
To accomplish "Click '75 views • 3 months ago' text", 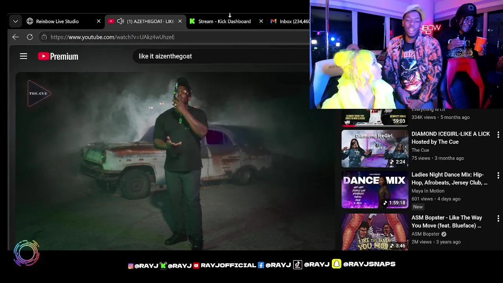I will (438, 158).
